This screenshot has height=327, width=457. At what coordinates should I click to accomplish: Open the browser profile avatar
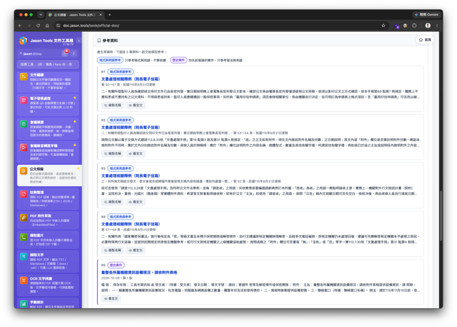point(428,25)
